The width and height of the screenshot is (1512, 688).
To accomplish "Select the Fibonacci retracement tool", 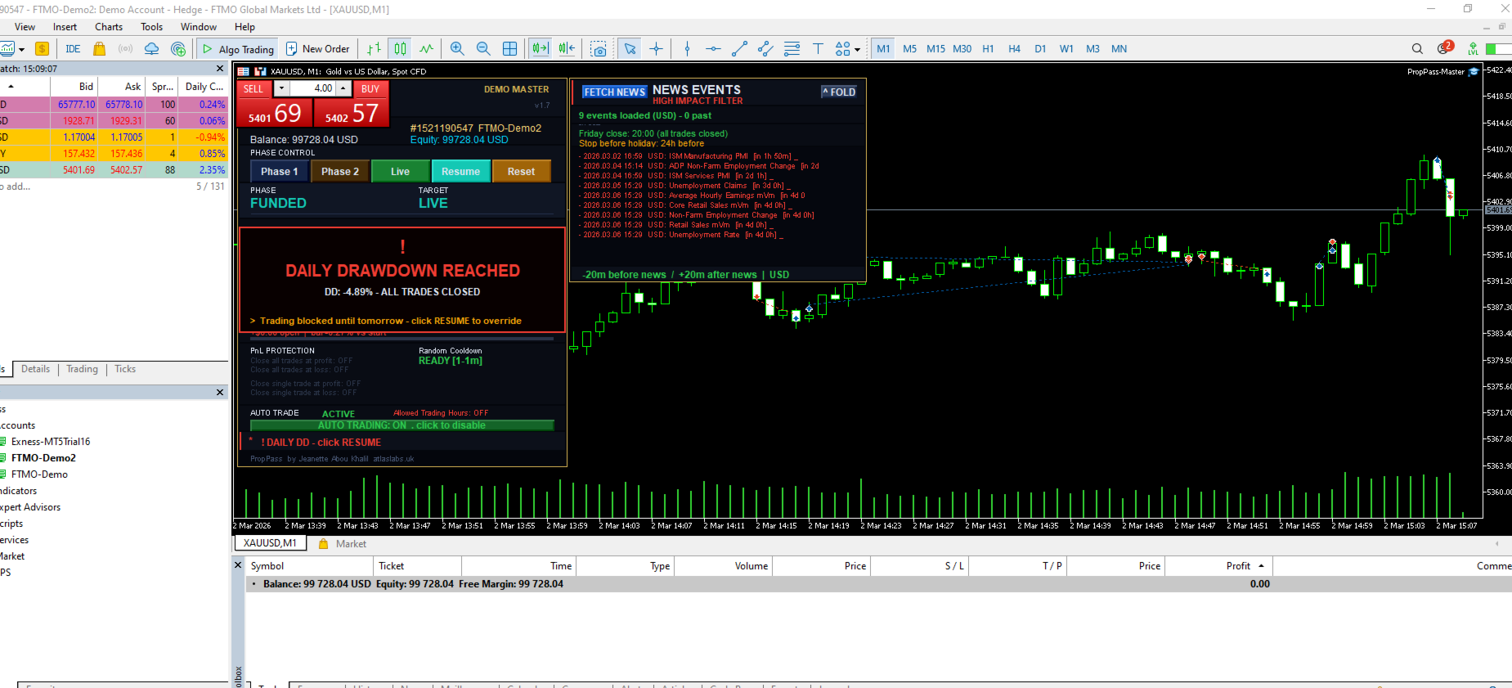I will (x=792, y=49).
